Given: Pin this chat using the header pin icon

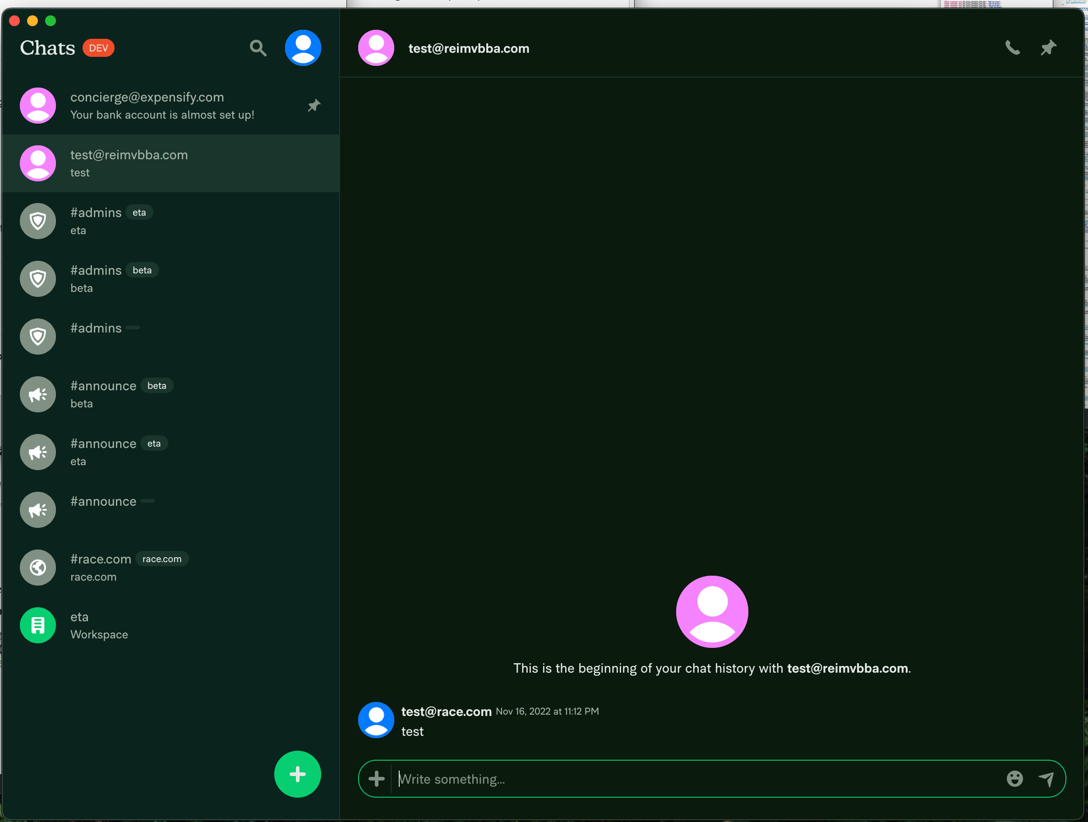Looking at the screenshot, I should (1048, 48).
